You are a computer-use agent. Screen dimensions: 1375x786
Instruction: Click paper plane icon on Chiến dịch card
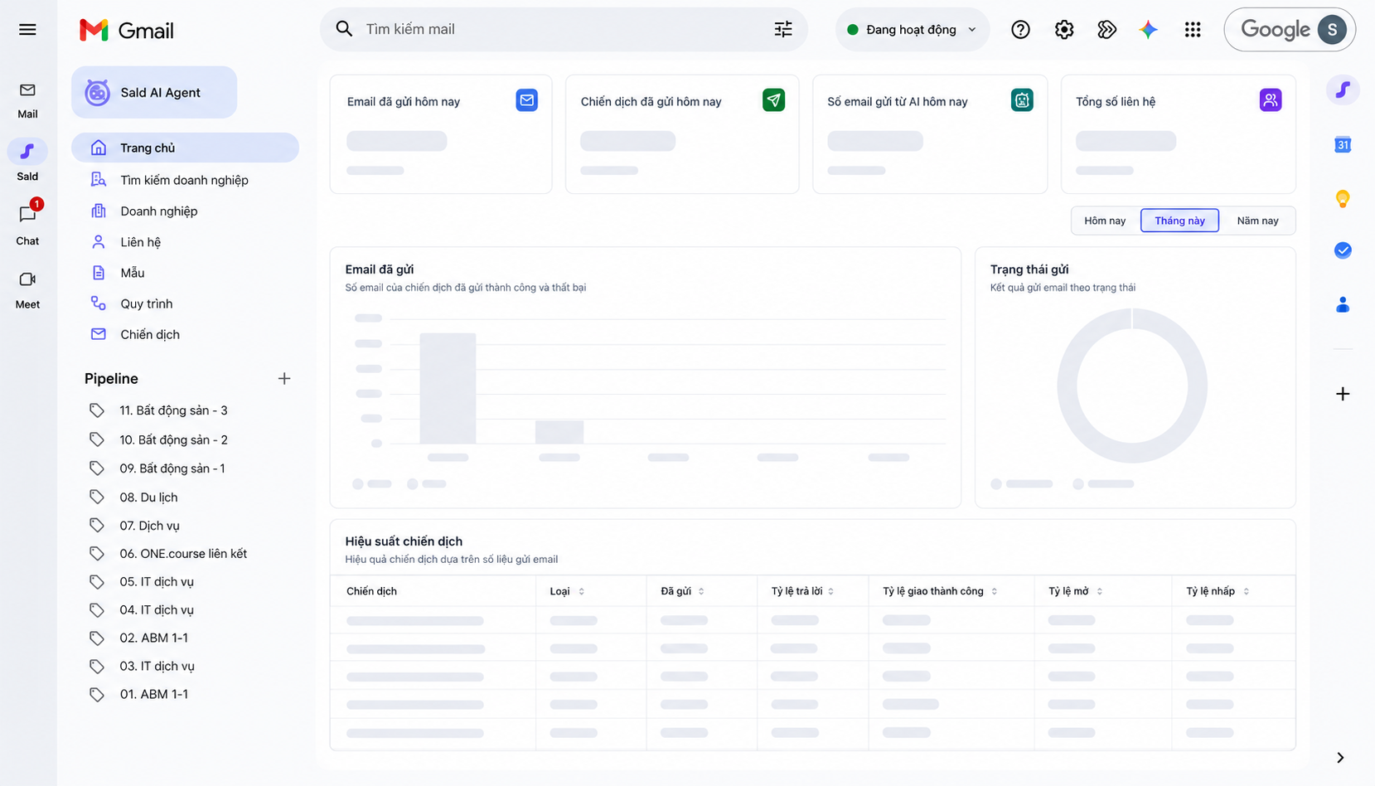point(773,100)
